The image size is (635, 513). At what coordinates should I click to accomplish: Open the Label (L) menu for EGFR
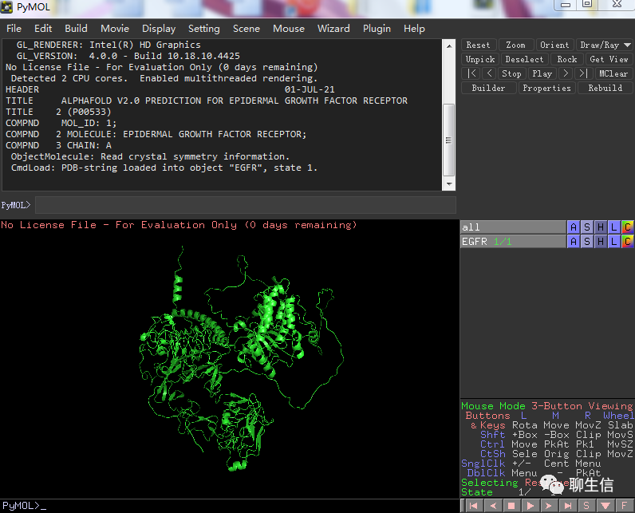click(x=614, y=242)
